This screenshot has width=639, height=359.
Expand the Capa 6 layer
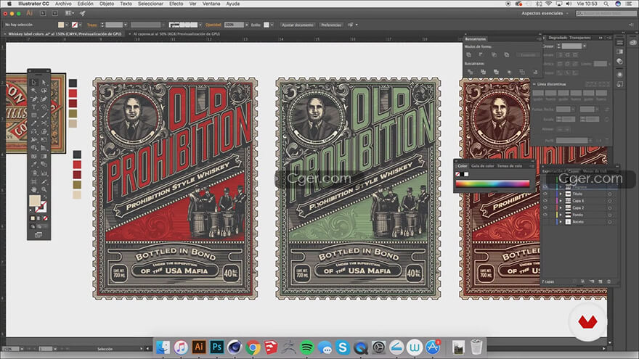click(x=561, y=201)
